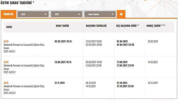Click application start date 06.10.2021
The image size is (178, 101).
pos(91,83)
